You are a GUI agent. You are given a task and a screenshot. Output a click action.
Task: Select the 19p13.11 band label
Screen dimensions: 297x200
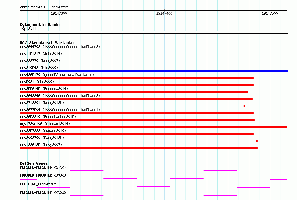point(28,29)
